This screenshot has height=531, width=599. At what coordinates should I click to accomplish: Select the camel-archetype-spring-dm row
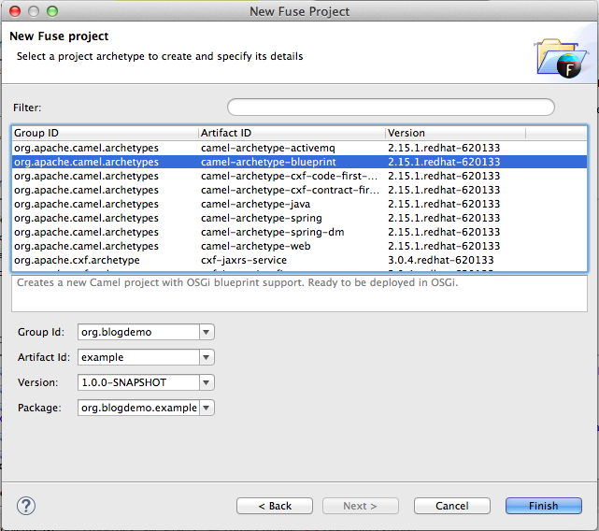(299, 232)
